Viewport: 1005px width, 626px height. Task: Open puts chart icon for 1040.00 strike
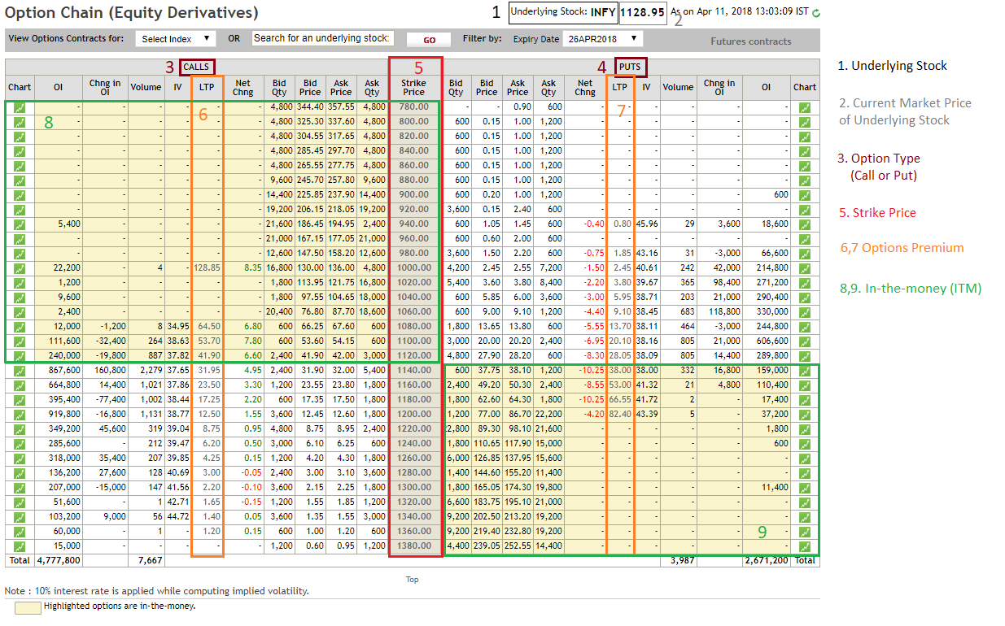[805, 298]
